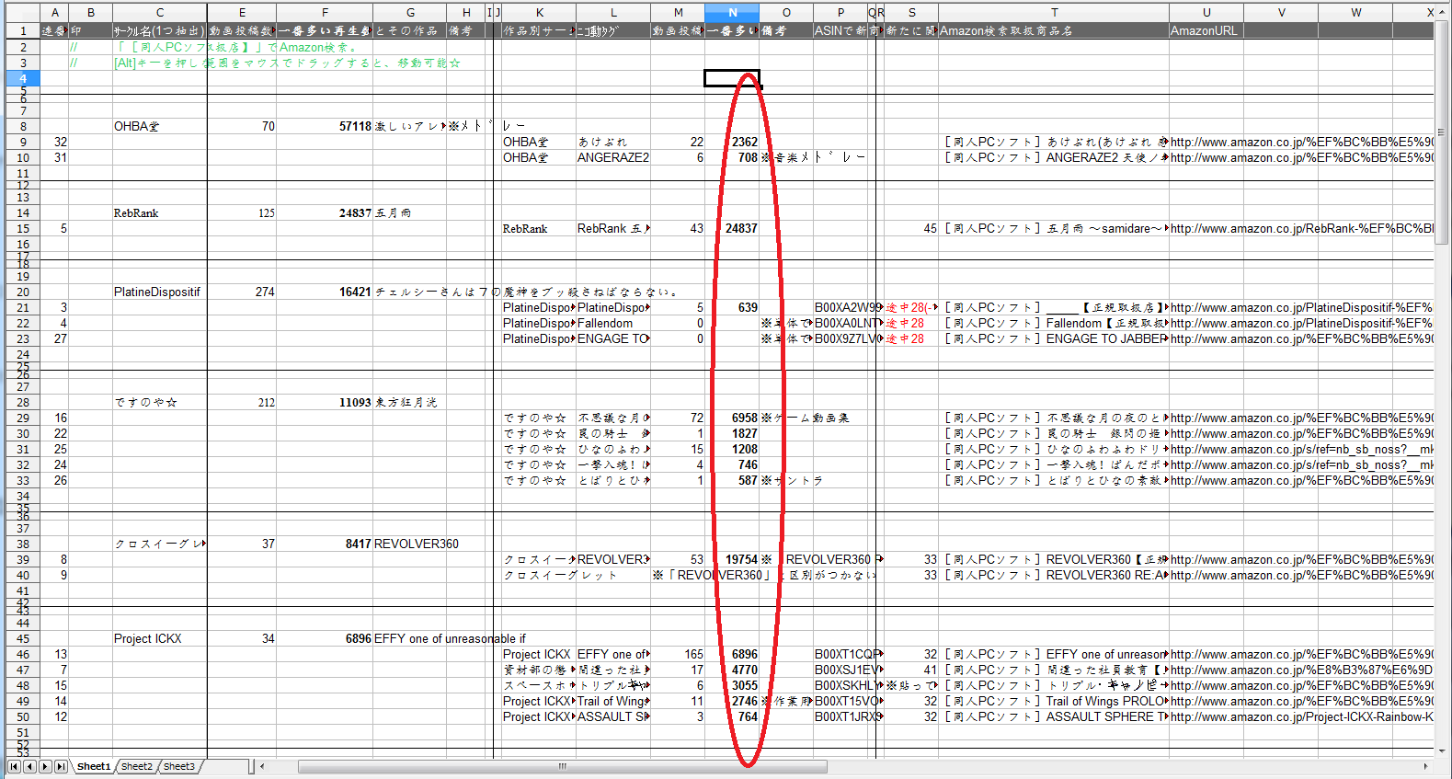Viewport: 1452px width, 779px height.
Task: Select the cell with value 11093
Action: click(x=325, y=402)
